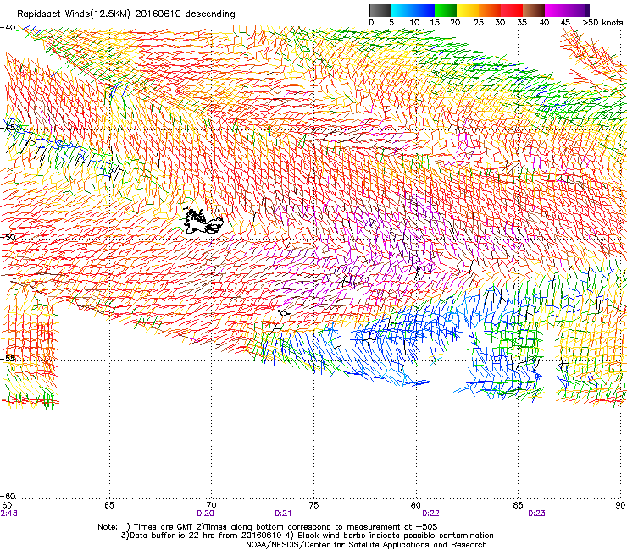Pick the brown 35-40 knots legend swatch

click(534, 10)
